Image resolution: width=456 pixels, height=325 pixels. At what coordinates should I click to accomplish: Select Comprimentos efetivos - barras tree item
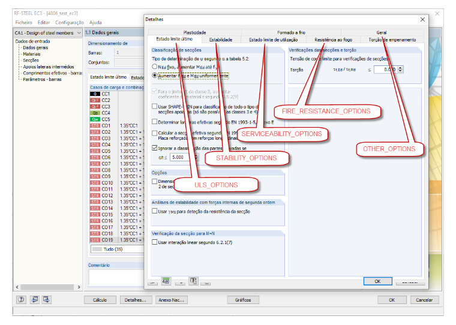53,73
